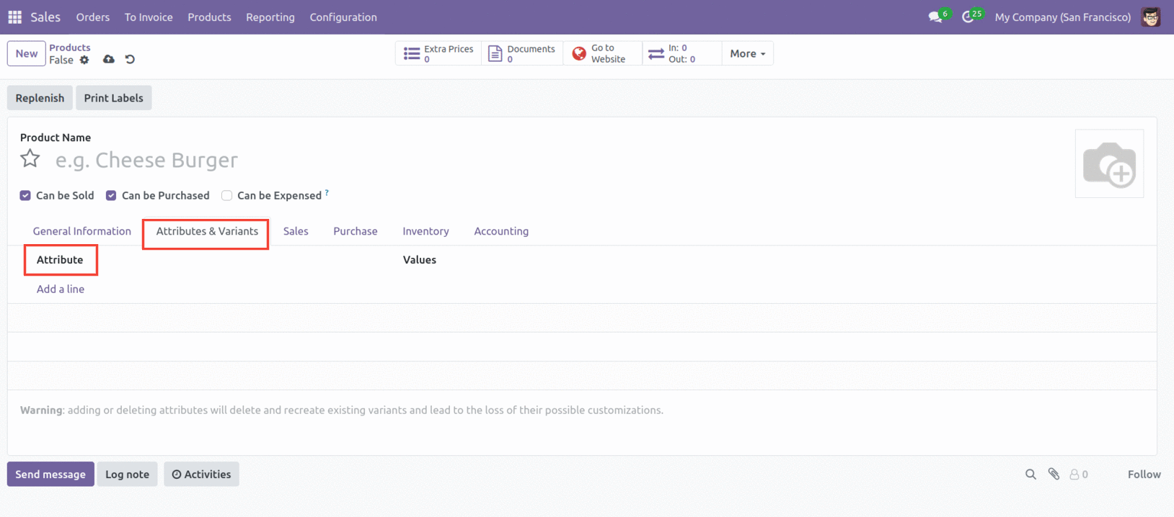Screen dimensions: 1174x517
Task: Search messages with magnifier icon in chatter
Action: pyautogui.click(x=1030, y=474)
